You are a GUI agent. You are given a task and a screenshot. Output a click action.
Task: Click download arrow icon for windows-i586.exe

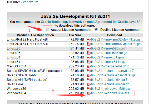(x=88, y=89)
